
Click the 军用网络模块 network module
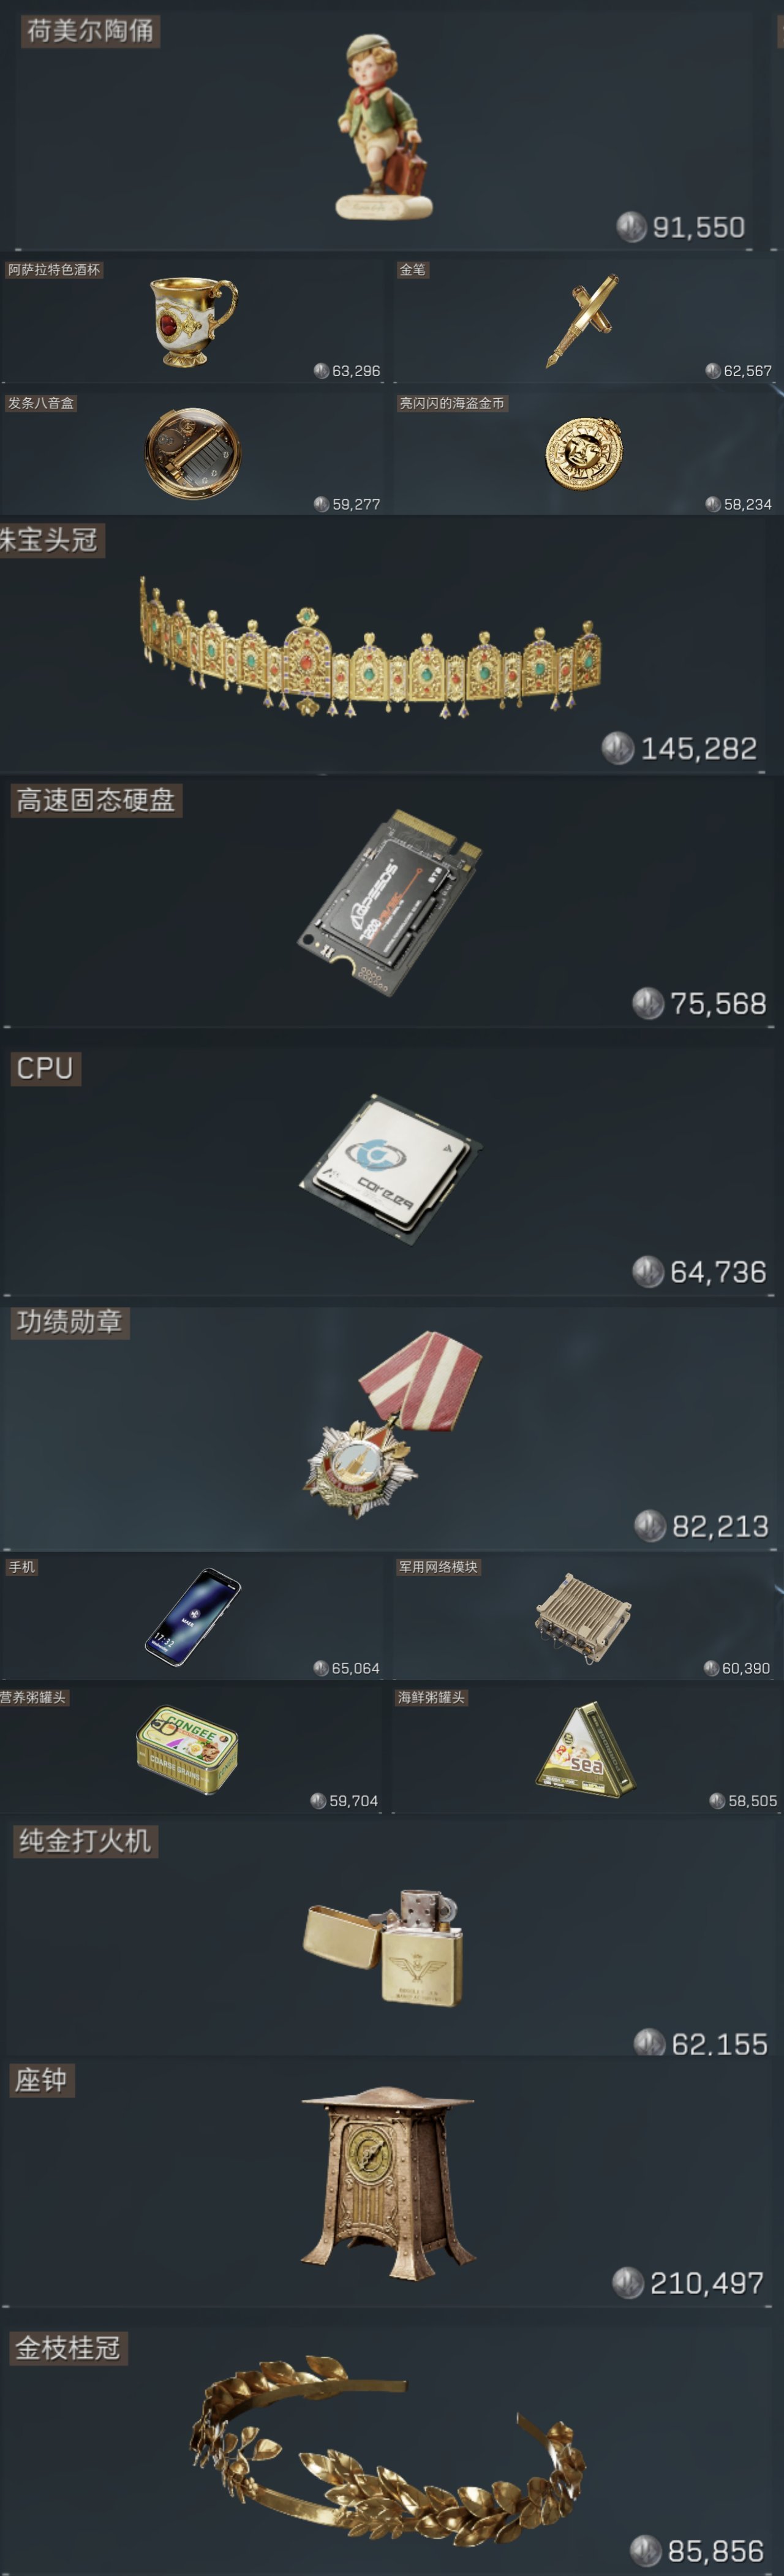tap(583, 1617)
